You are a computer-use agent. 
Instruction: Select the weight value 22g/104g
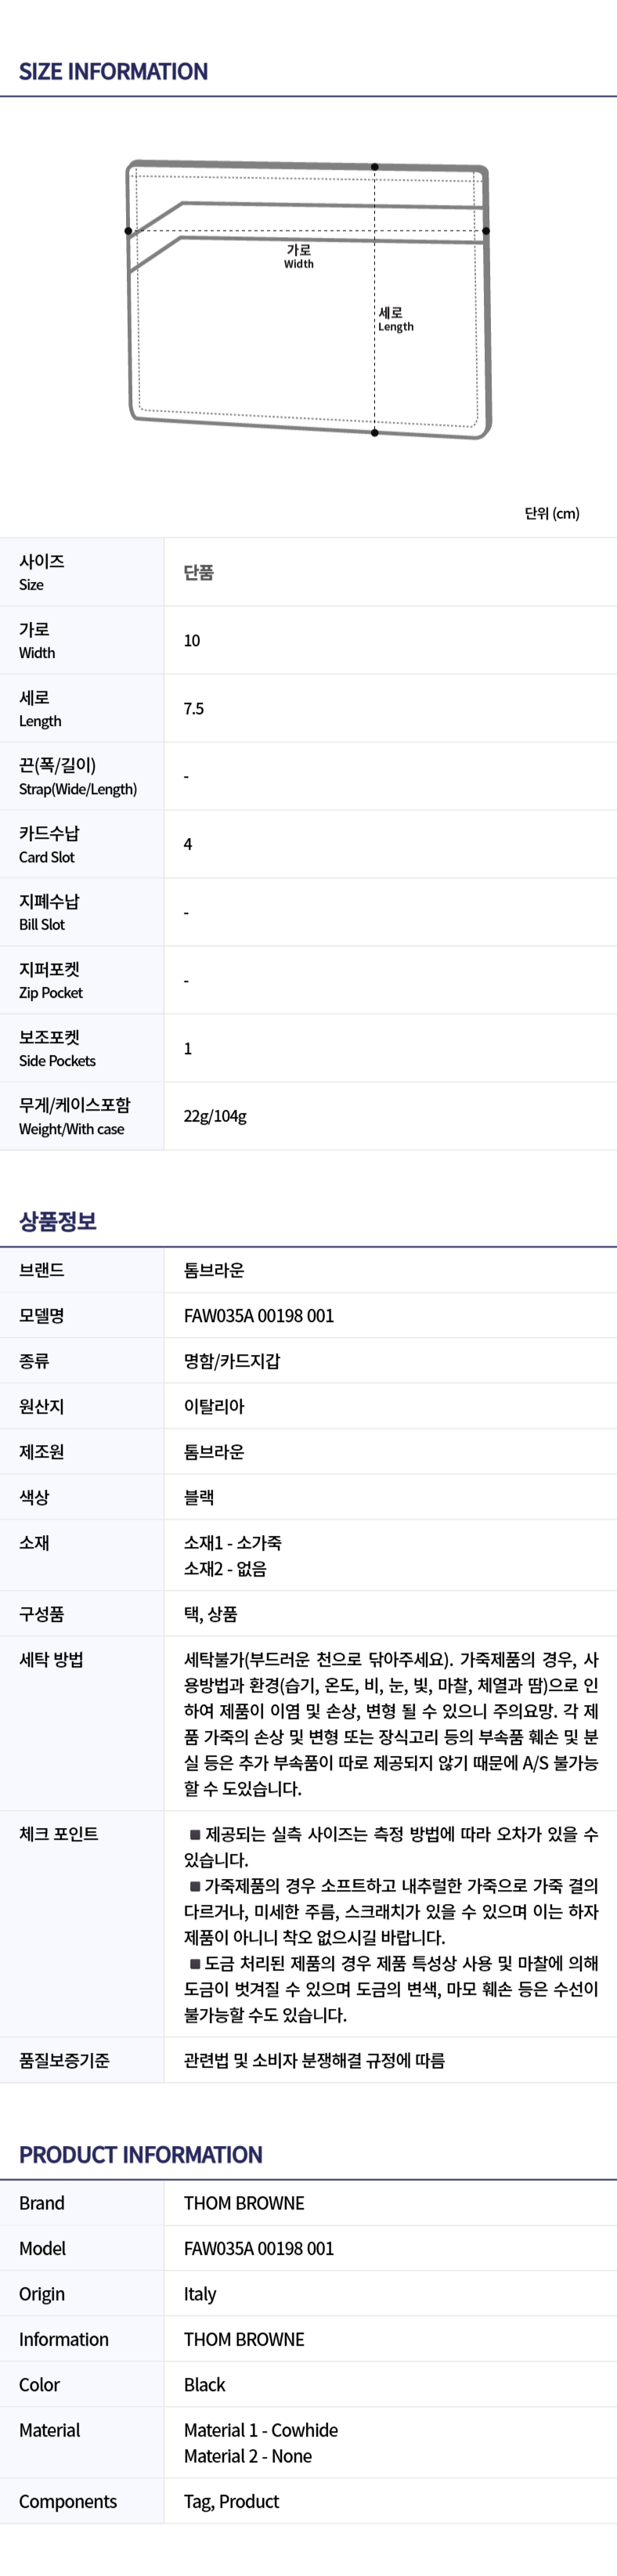coord(215,1116)
